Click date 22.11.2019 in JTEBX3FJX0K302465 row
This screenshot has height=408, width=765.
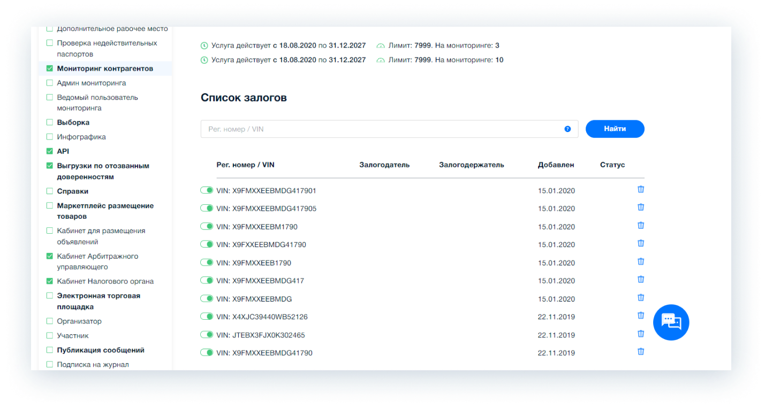pos(556,335)
